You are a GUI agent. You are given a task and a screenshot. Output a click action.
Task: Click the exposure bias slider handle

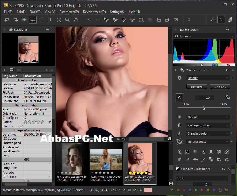204,108
